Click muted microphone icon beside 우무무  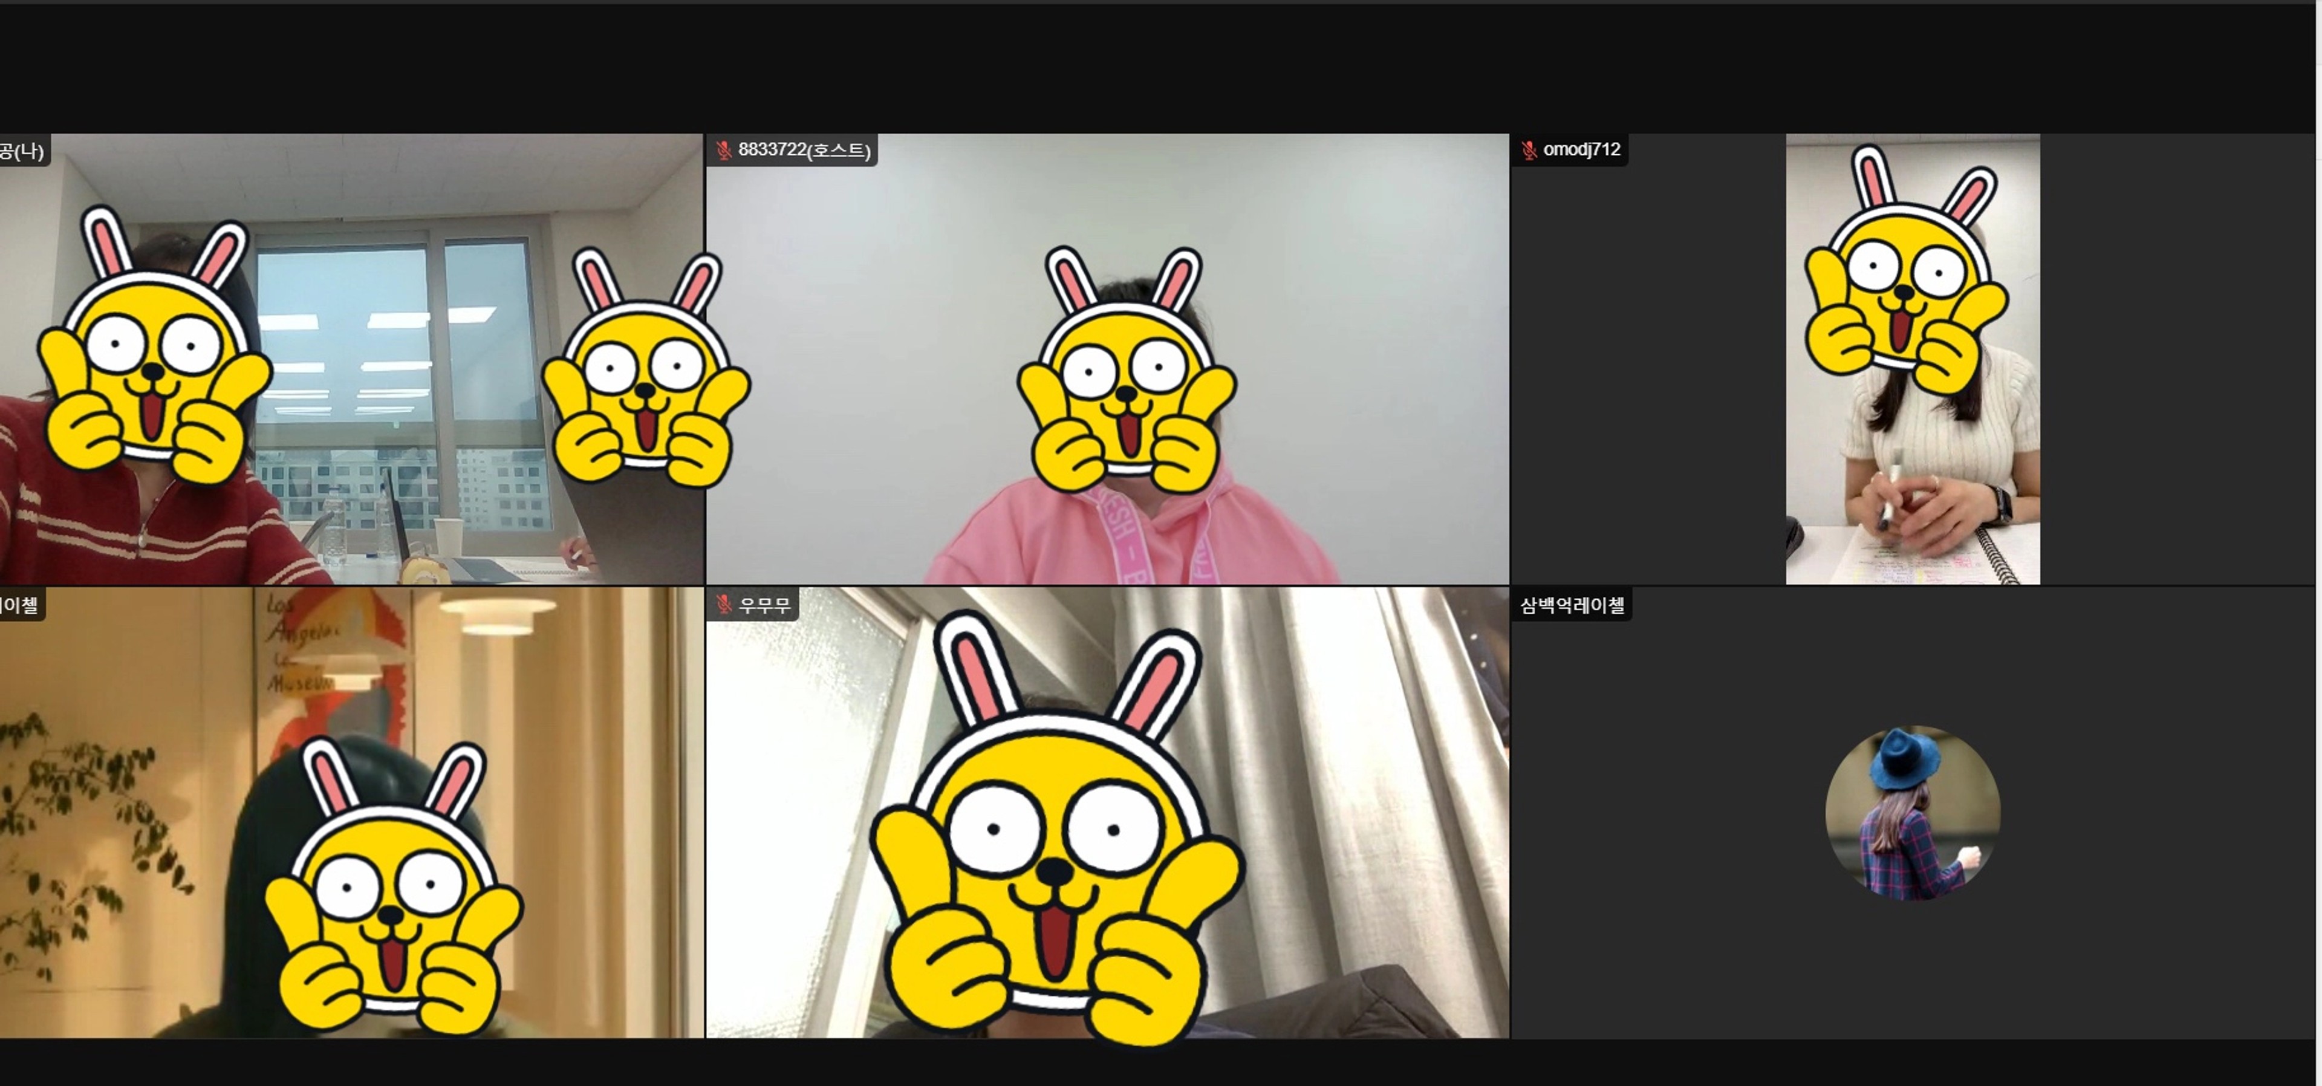click(723, 605)
